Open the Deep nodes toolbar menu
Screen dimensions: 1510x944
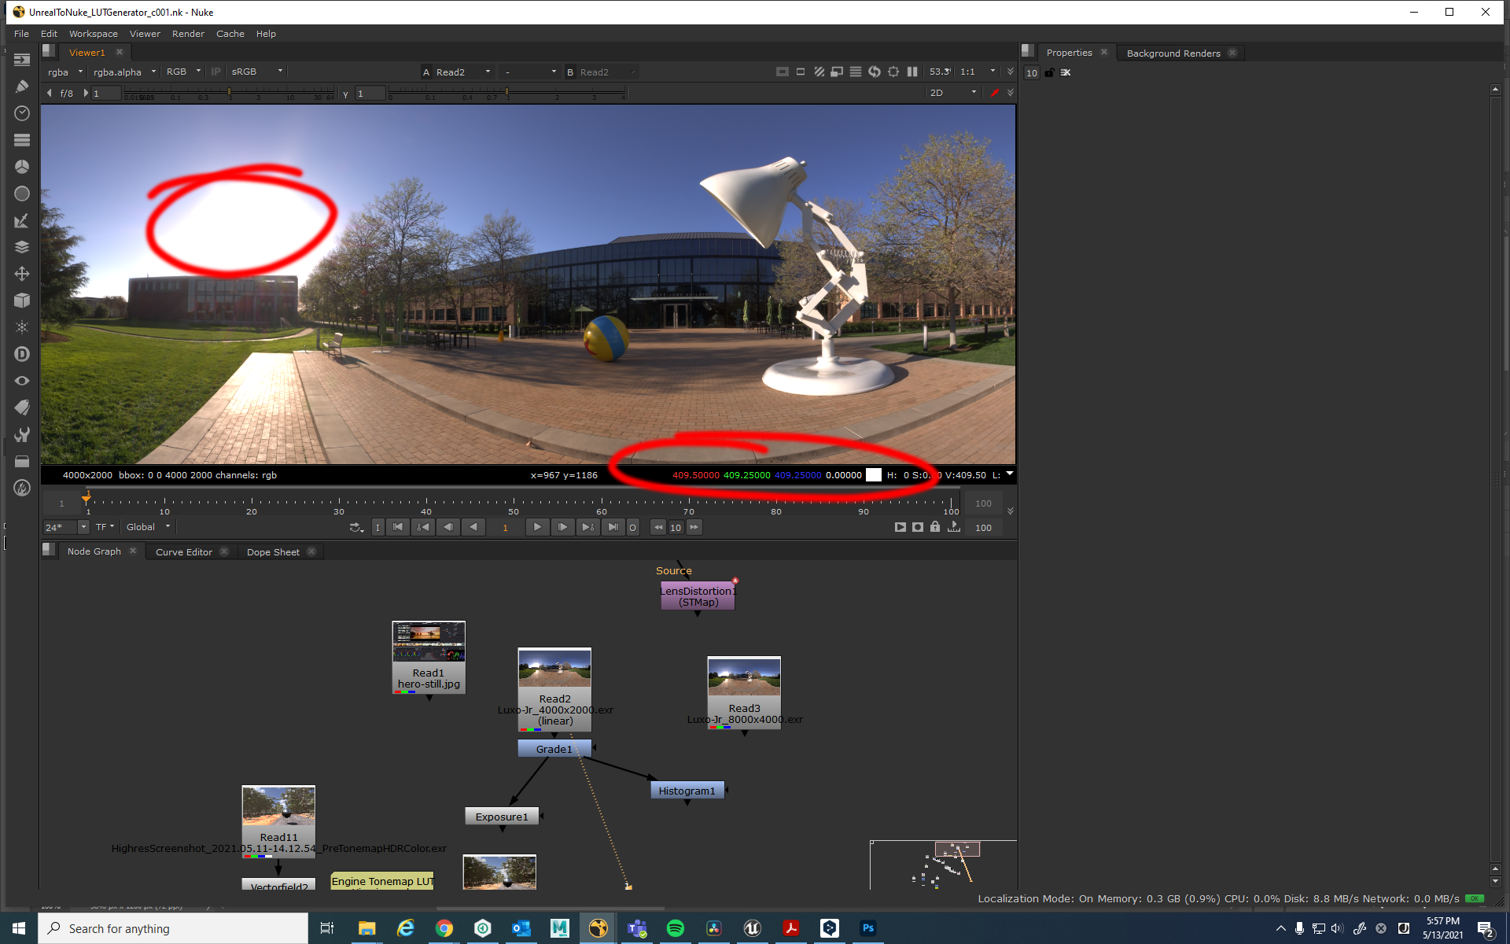(x=22, y=354)
